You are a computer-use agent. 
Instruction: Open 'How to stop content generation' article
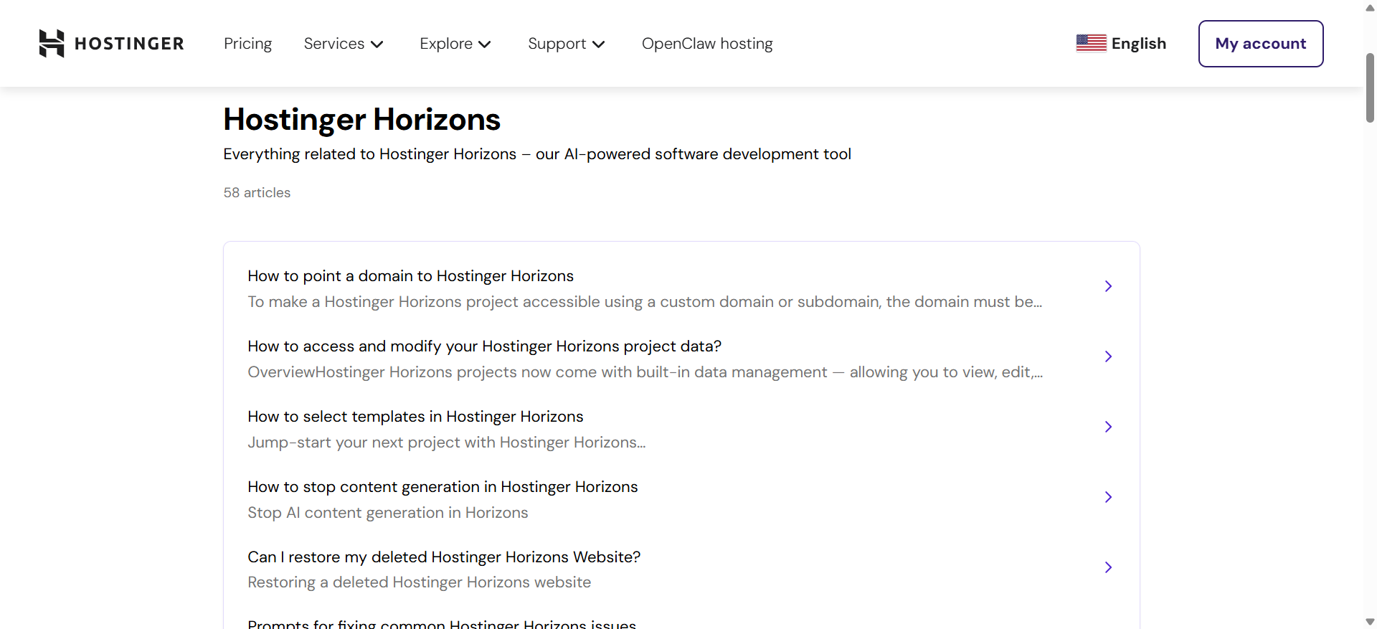click(x=443, y=487)
